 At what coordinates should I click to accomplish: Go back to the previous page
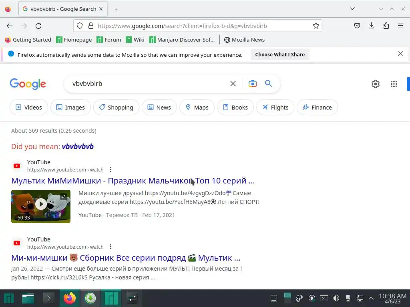tap(10, 26)
